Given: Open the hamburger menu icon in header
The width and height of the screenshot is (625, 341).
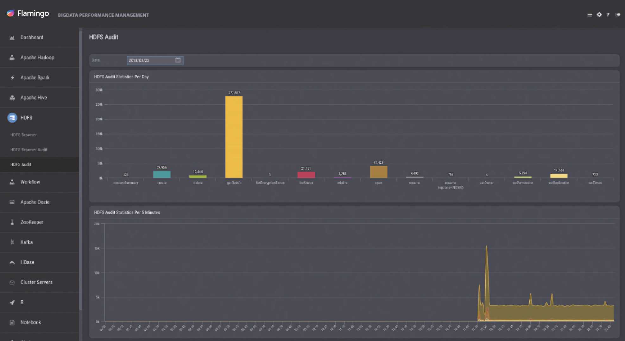Looking at the screenshot, I should [x=590, y=15].
